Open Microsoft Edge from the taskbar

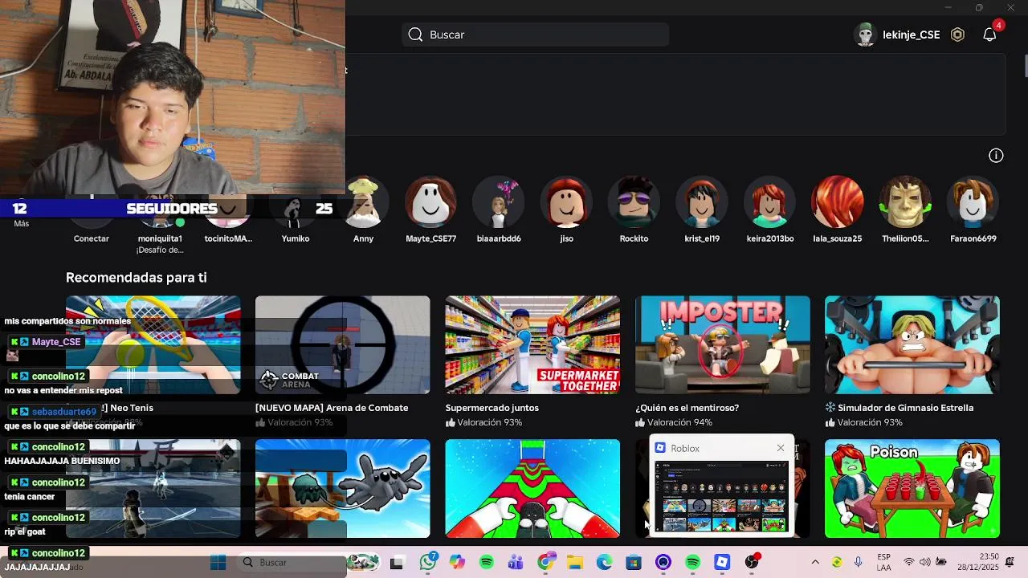[604, 563]
